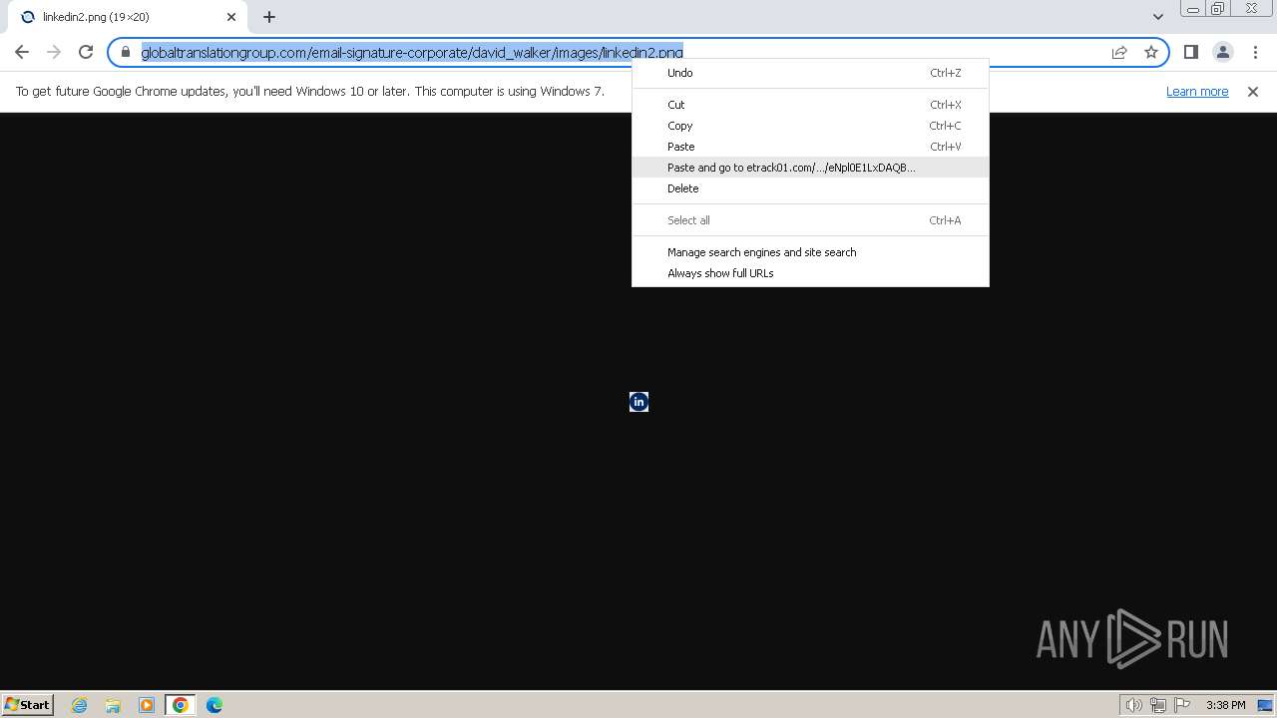1277x718 pixels.
Task: Open volume control in system tray
Action: (1134, 705)
